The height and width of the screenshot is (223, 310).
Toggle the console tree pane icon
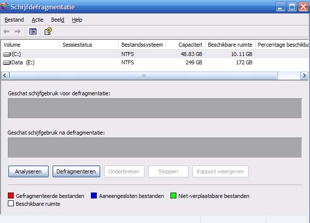(x=33, y=31)
